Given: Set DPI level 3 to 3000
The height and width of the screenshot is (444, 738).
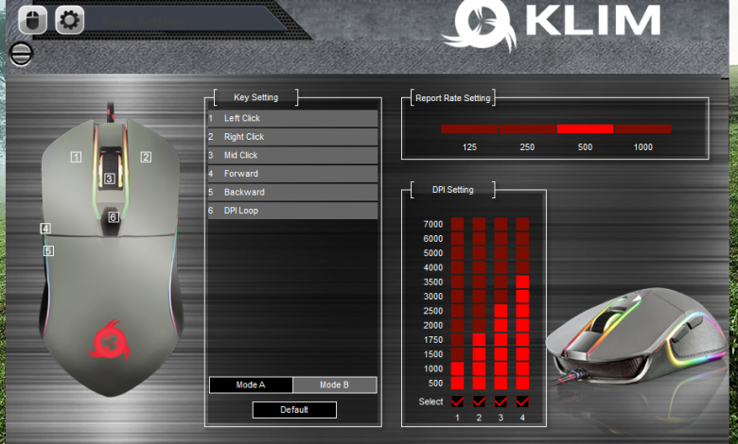Looking at the screenshot, I should coord(501,297).
